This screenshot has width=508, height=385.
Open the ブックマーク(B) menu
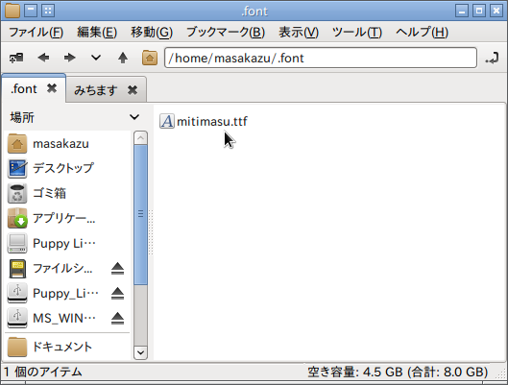pyautogui.click(x=226, y=32)
